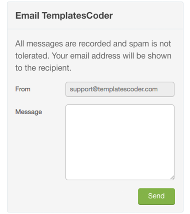The height and width of the screenshot is (214, 190).
Task: Click the From email address field
Action: (x=120, y=89)
